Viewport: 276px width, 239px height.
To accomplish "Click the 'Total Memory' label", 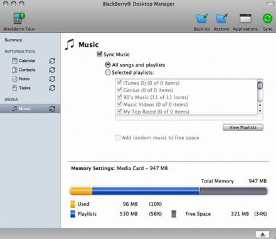I will pyautogui.click(x=217, y=181).
